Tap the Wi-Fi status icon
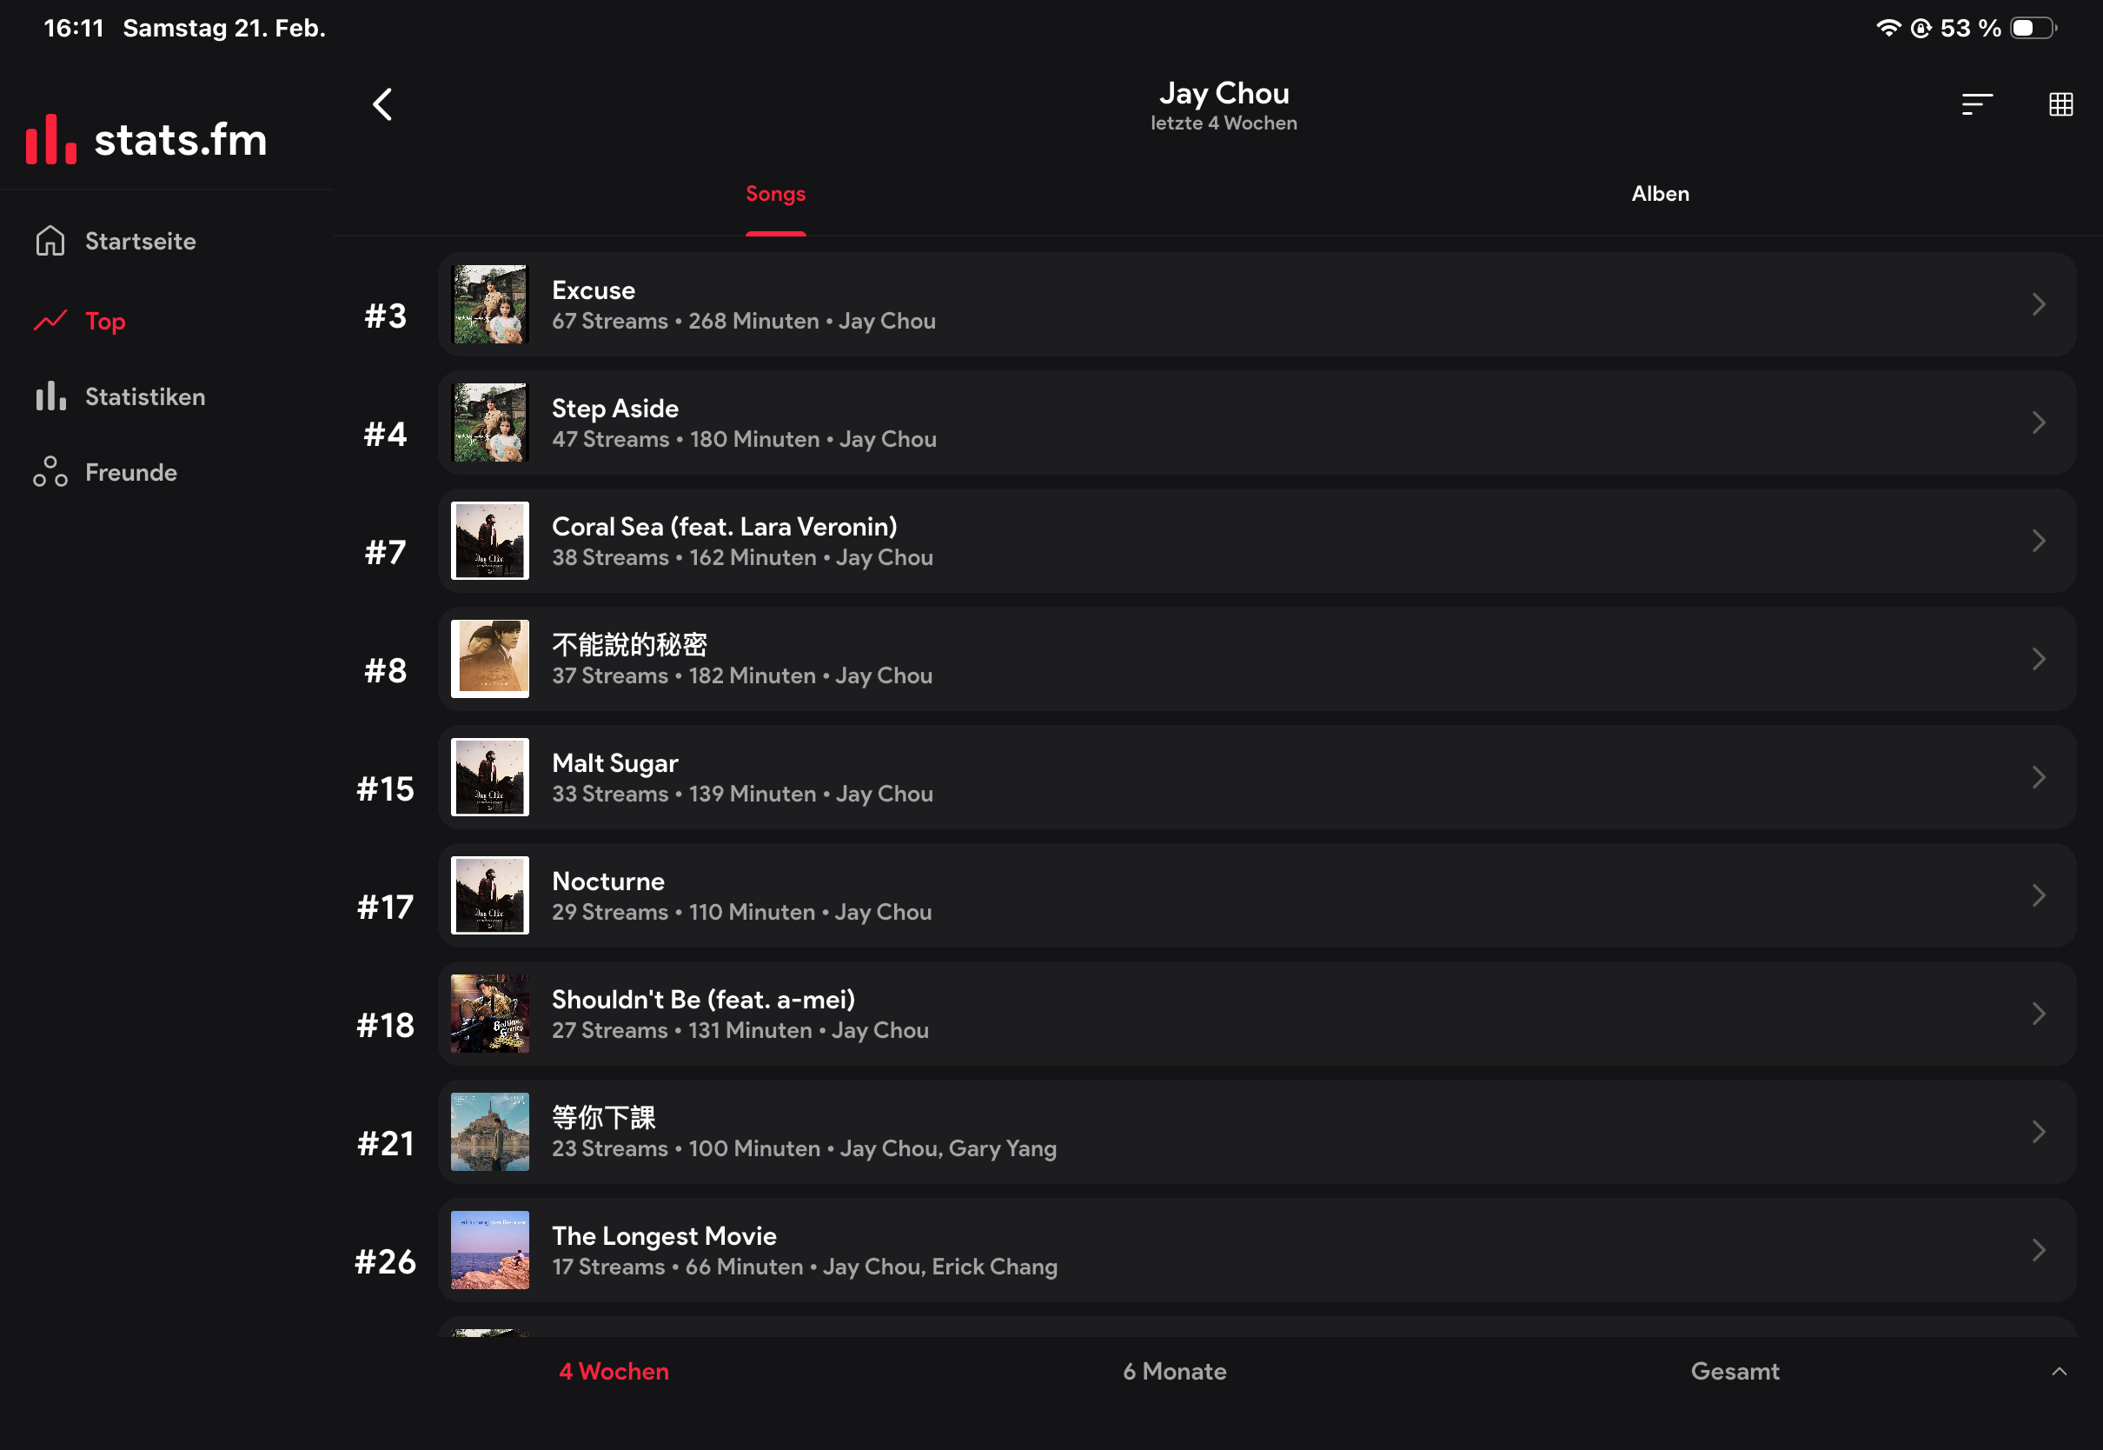2103x1450 pixels. (1887, 28)
